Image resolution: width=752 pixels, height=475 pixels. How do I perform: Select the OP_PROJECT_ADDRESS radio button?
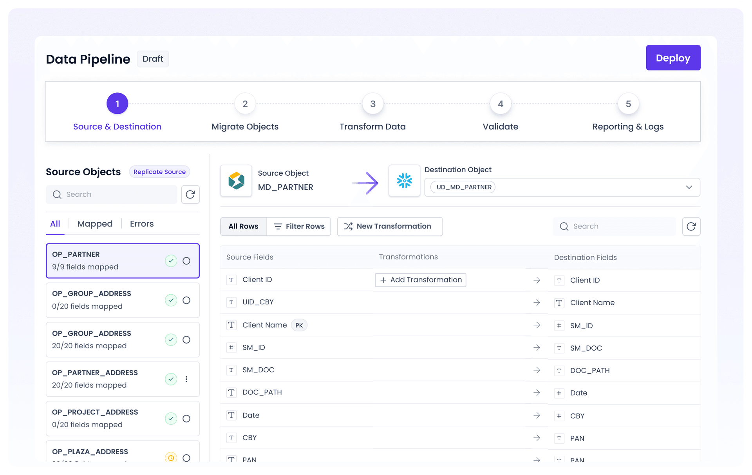coord(186,419)
